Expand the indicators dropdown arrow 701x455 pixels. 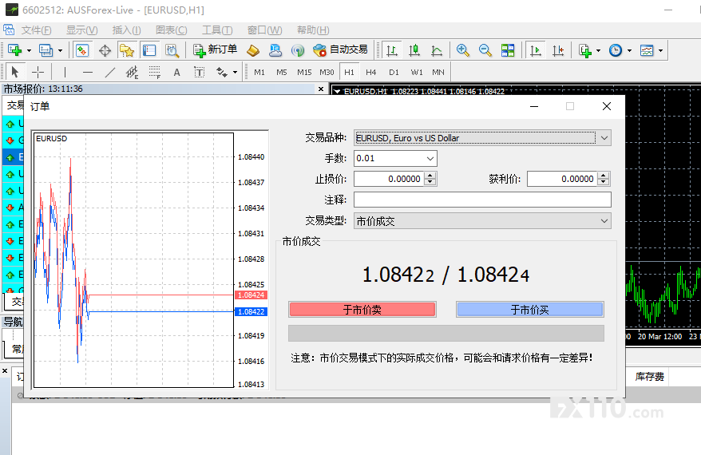pos(598,51)
